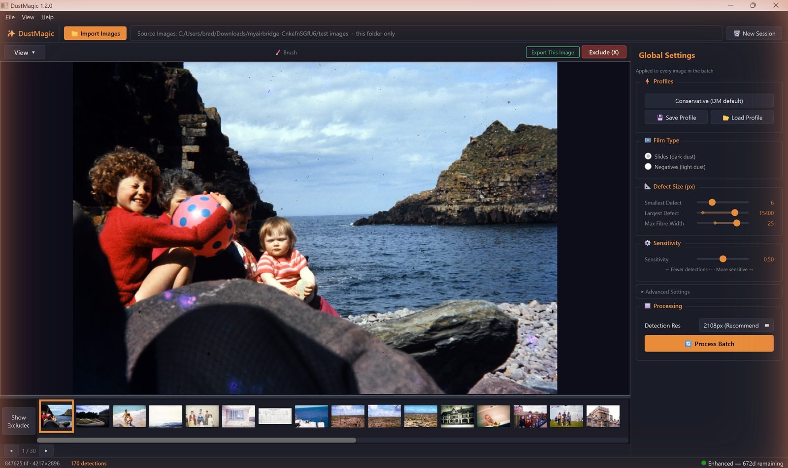Click the Import Images folder icon
The image size is (788, 468).
click(x=74, y=33)
